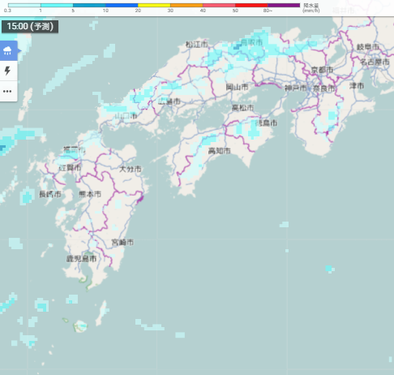The image size is (394, 375).
Task: Pick the yellow 20–30 legend color
Action: [x=154, y=5]
